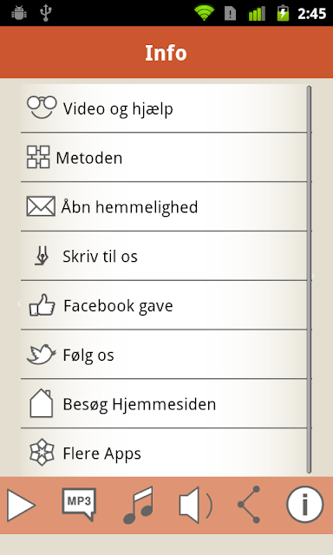The image size is (333, 555).
Task: Open the Flere Apps entry
Action: click(x=164, y=453)
